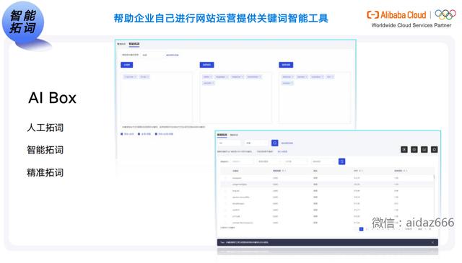462x263 pixels.
Task: Remove the first tag in the left keyword box
Action: point(135,77)
